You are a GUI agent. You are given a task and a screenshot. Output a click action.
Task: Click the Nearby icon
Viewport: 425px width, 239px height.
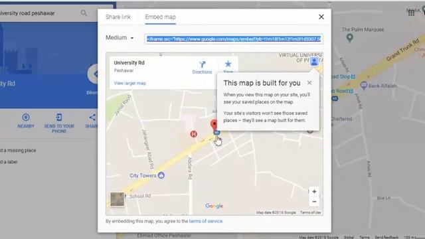point(26,118)
